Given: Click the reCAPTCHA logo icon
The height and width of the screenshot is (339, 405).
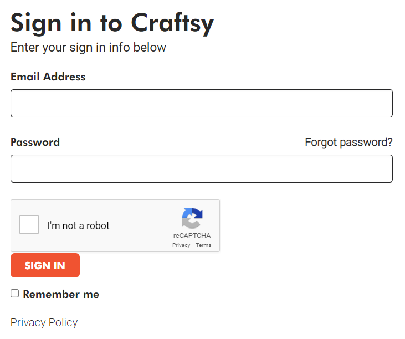Looking at the screenshot, I should coord(192,218).
